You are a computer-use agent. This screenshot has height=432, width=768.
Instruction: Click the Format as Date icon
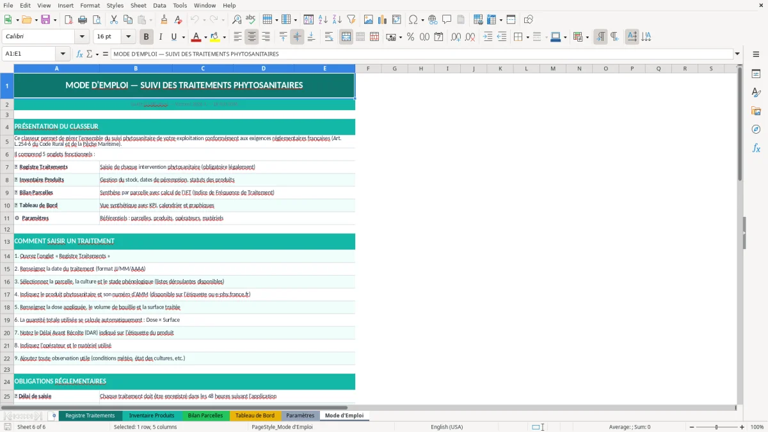[438, 37]
